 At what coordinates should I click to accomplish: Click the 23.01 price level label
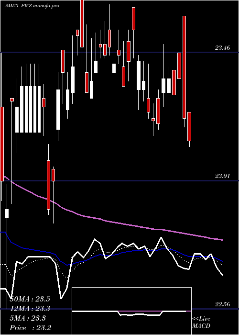pos(223,176)
